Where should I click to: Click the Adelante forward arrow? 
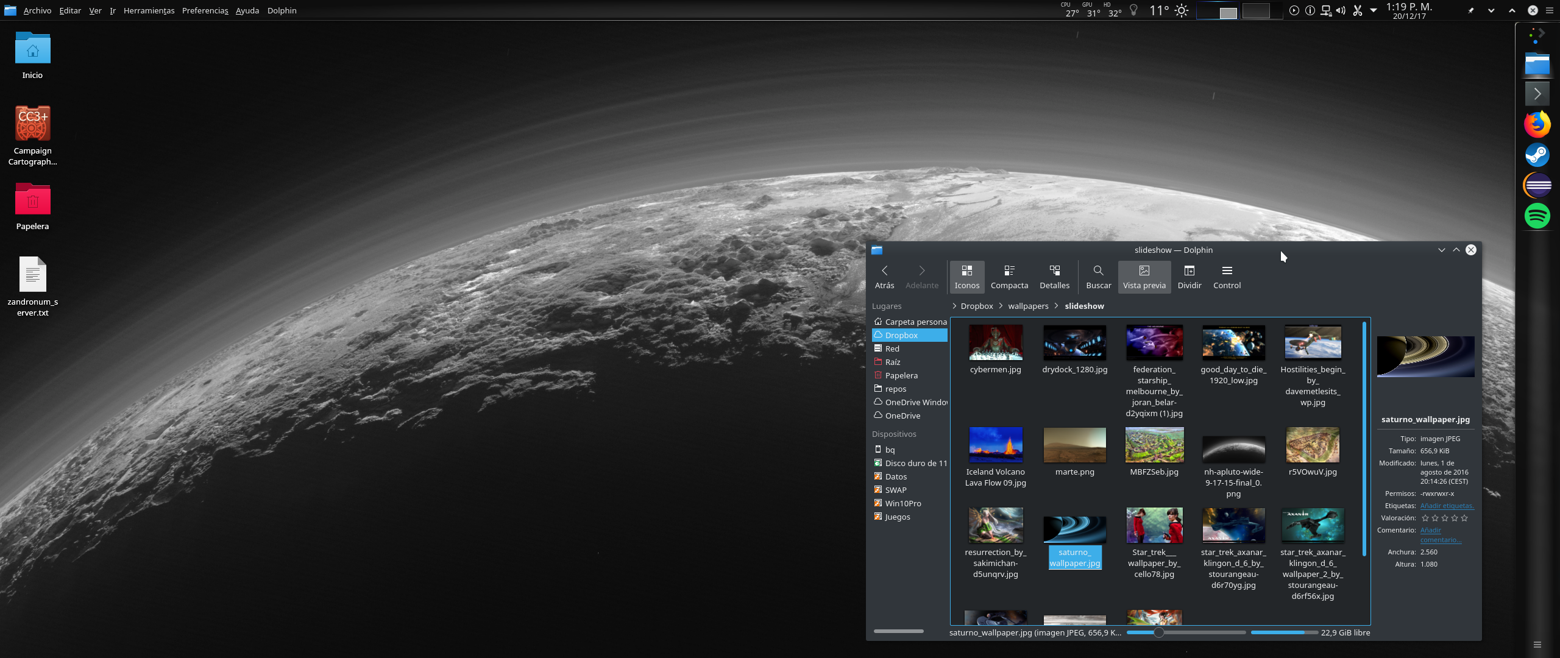point(922,277)
